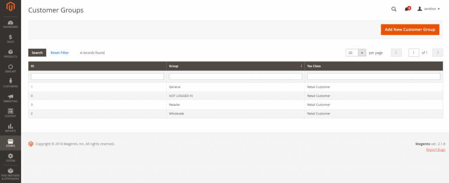
Task: Sort by ID column header
Action: pos(97,66)
